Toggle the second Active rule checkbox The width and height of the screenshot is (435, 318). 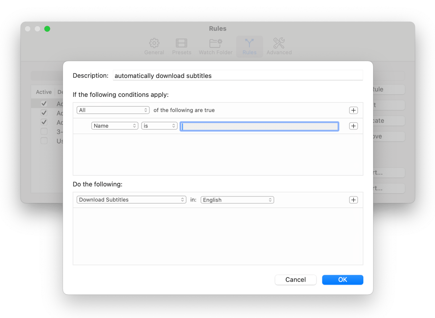(x=44, y=113)
